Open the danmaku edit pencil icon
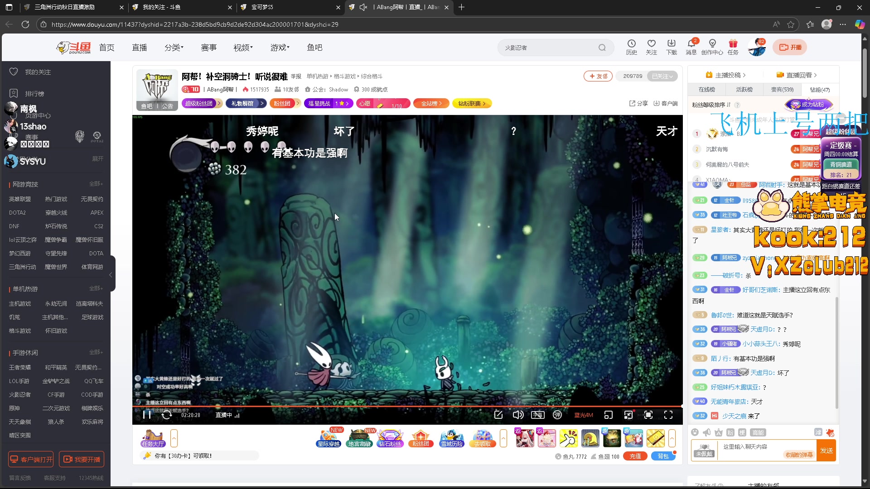The image size is (870, 489). point(498,415)
